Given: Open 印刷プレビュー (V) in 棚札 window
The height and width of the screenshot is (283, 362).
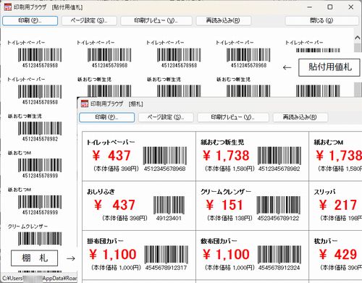Looking at the screenshot, I should tap(233, 117).
